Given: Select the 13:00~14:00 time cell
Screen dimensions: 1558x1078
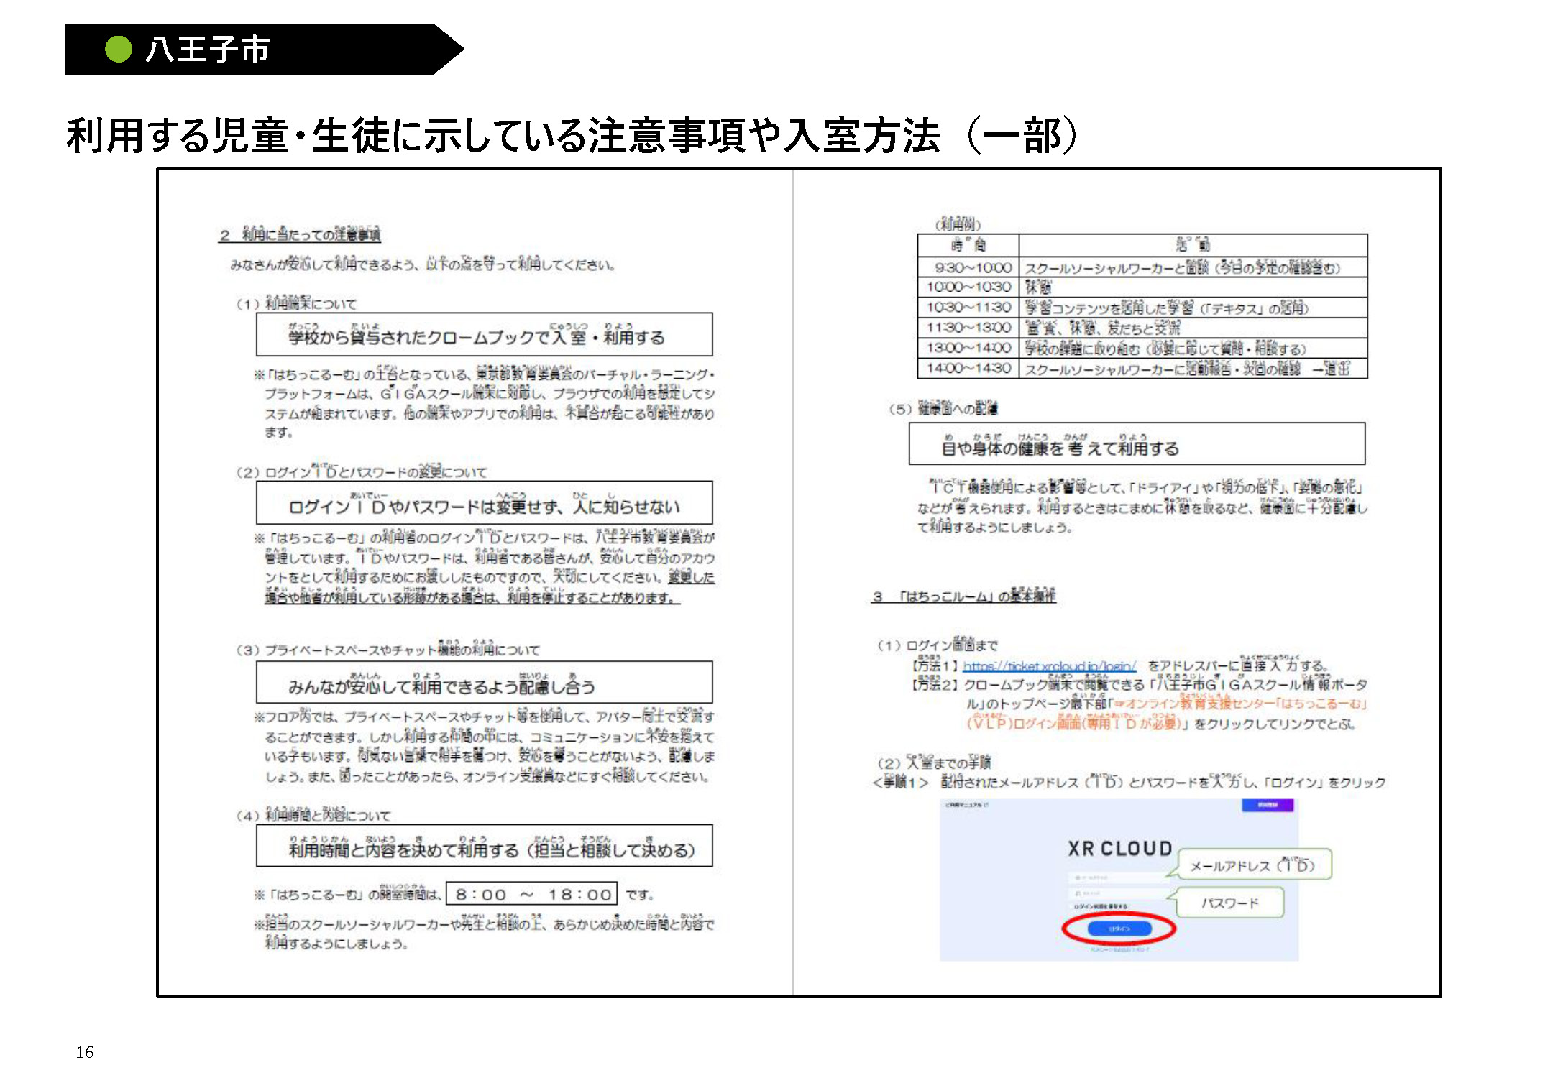Looking at the screenshot, I should [968, 348].
